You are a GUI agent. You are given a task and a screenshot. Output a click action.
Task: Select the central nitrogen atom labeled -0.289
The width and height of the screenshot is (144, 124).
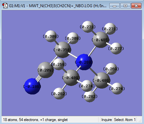[84, 62]
